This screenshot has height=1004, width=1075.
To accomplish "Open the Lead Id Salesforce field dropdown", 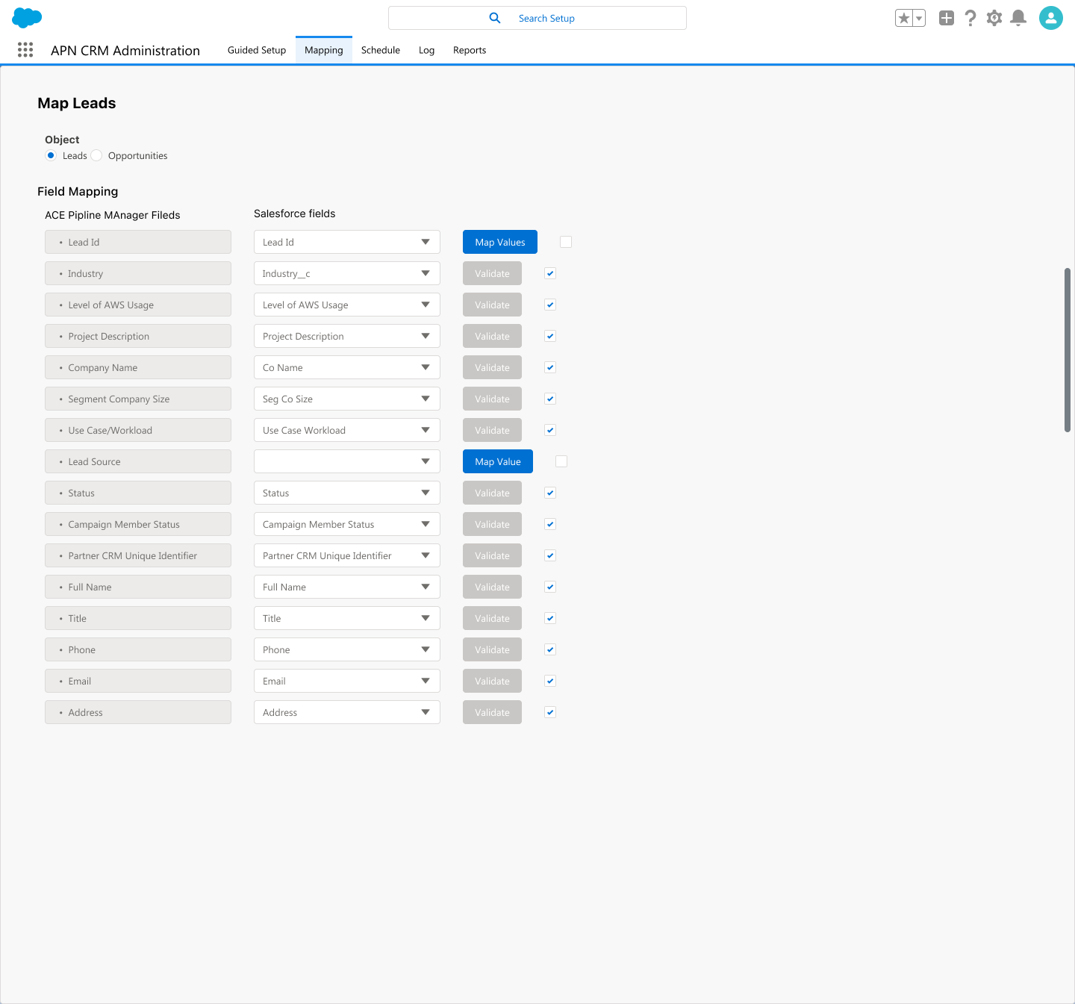I will tap(347, 242).
